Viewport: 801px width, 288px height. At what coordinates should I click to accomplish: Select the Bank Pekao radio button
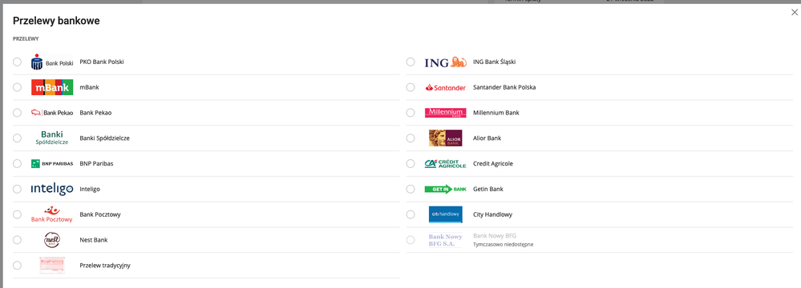(x=18, y=113)
